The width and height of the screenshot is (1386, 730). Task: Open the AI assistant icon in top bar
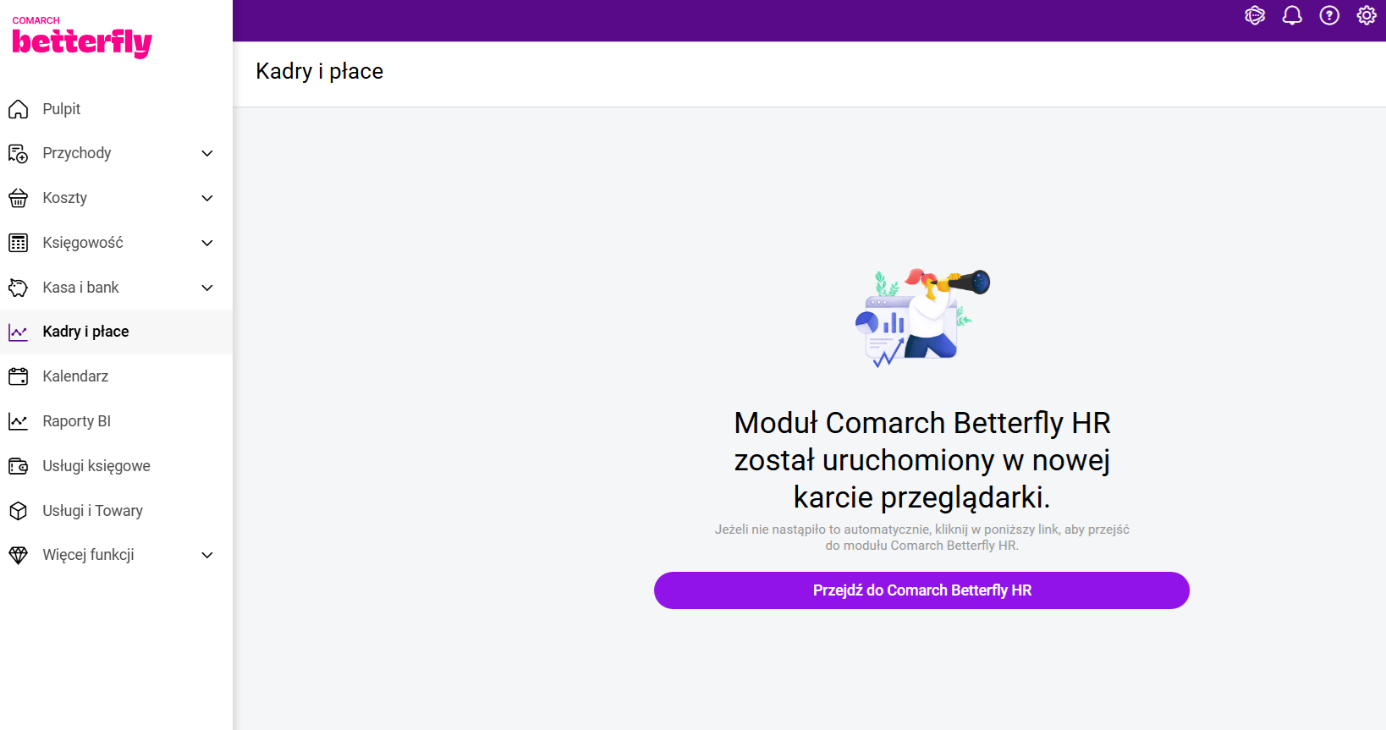click(1255, 15)
